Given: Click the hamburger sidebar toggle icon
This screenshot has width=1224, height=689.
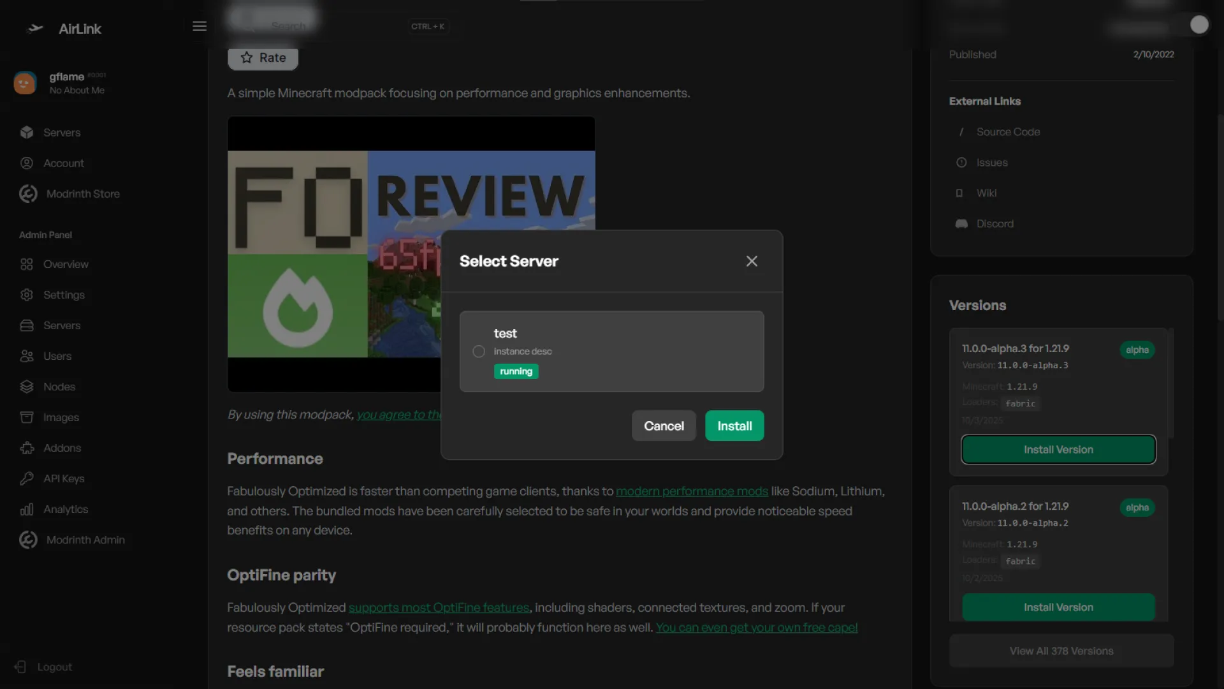Looking at the screenshot, I should pyautogui.click(x=200, y=26).
